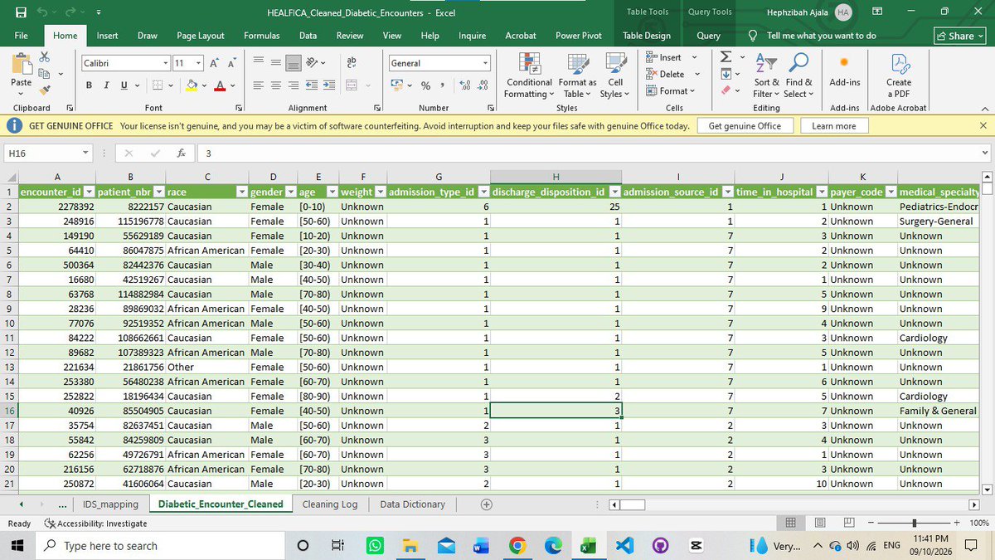Click the Fill Color yellow swatch
This screenshot has width=995, height=560.
coord(192,85)
